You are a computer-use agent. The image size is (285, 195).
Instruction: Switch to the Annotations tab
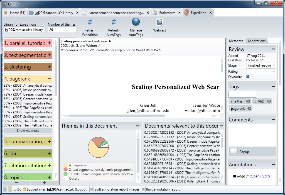256,41
